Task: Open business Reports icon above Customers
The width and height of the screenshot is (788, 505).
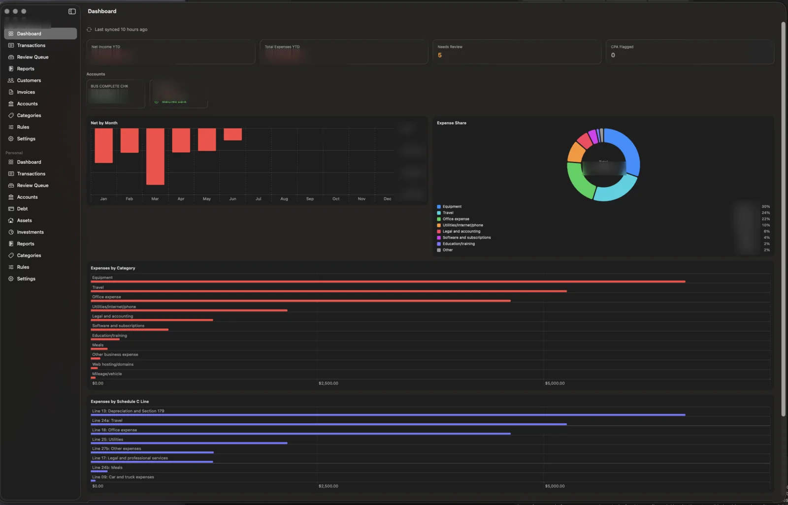Action: pyautogui.click(x=11, y=69)
